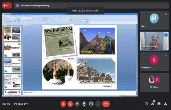Click the Home tab in PowerPoint ribbon
171x110 pixels.
tap(7, 16)
